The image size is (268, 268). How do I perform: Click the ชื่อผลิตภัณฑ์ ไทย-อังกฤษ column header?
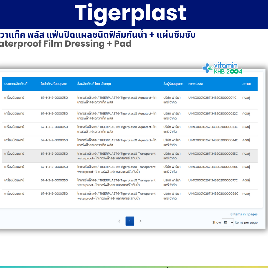coord(94,84)
